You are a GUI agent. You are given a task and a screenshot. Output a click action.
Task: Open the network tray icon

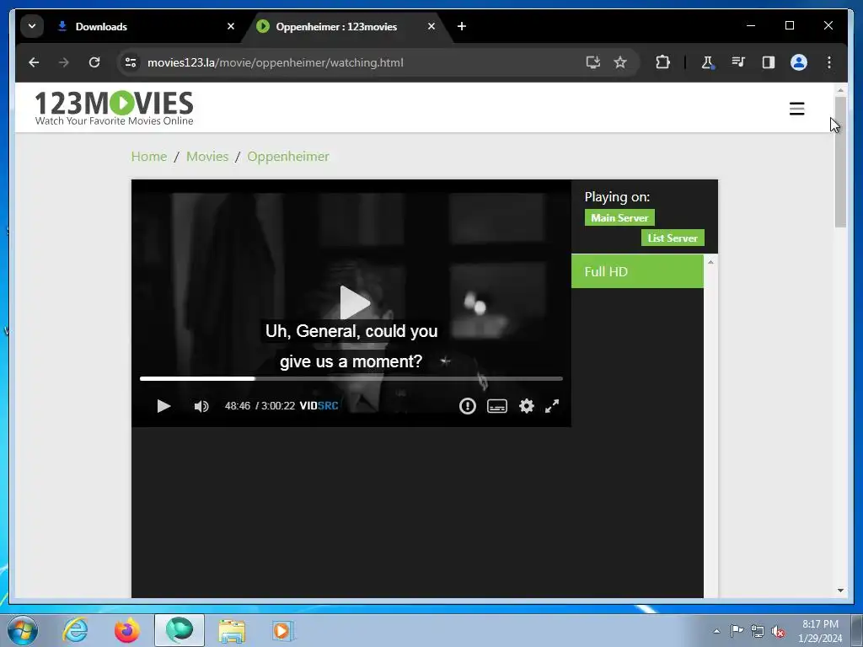[758, 631]
